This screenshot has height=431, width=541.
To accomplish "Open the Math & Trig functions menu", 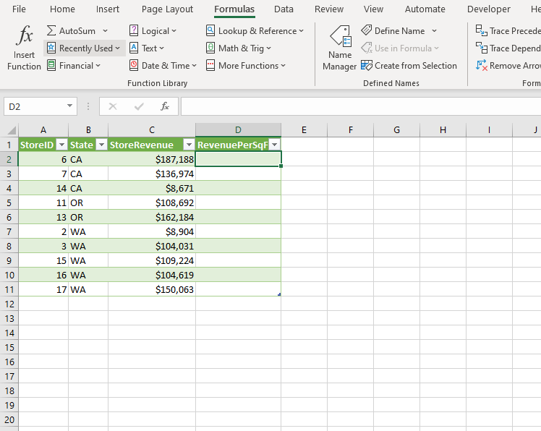I will pyautogui.click(x=239, y=48).
